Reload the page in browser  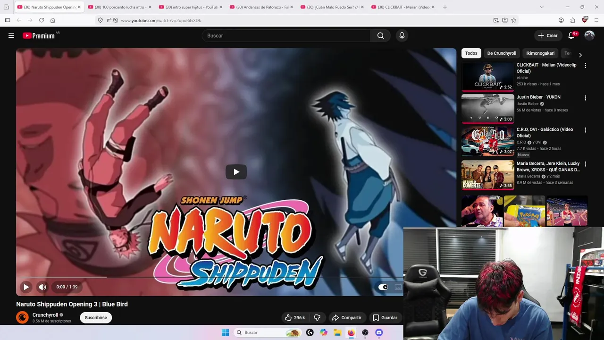pos(42,20)
